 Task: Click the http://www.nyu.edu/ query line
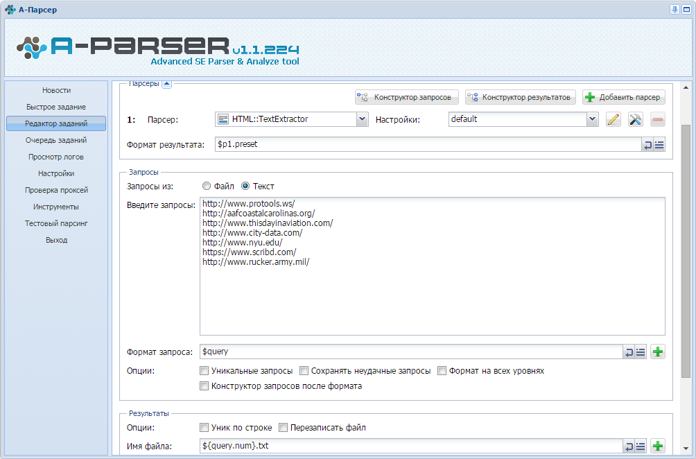pos(243,243)
